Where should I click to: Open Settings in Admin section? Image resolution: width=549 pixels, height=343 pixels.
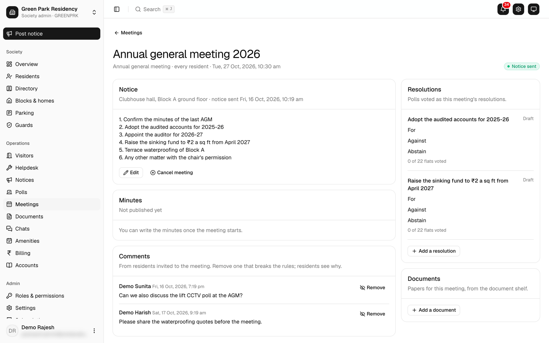pos(51,308)
